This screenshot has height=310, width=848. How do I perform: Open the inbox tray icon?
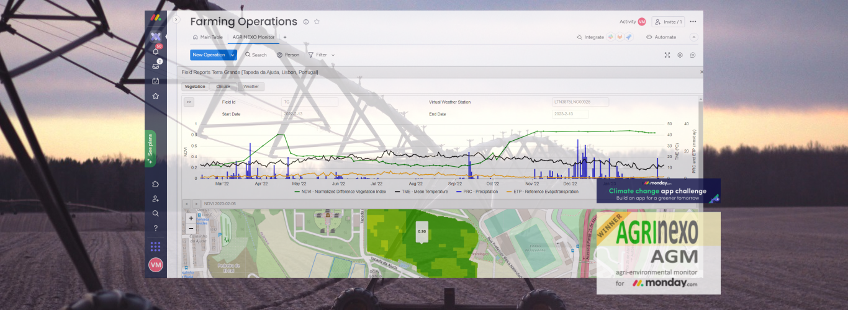click(x=156, y=66)
